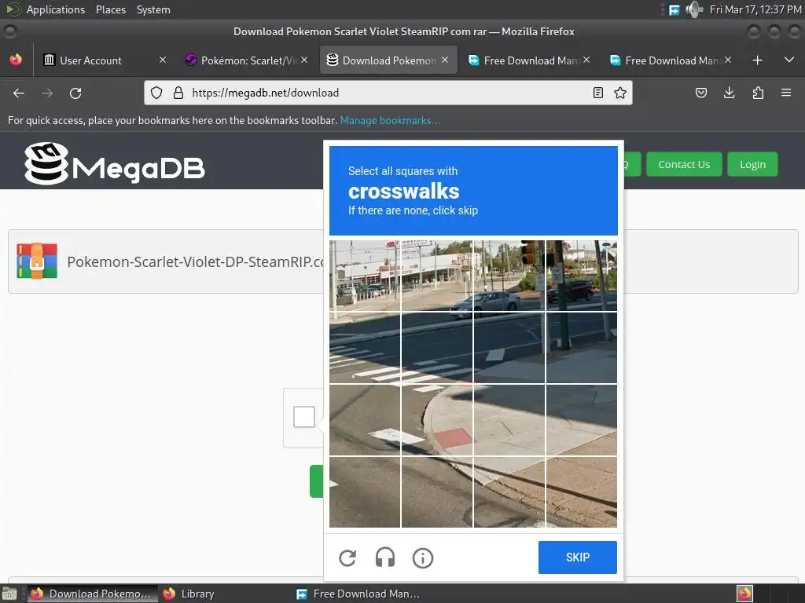List all tabs with the chevron
Screen dimensions: 805x603
tap(789, 60)
